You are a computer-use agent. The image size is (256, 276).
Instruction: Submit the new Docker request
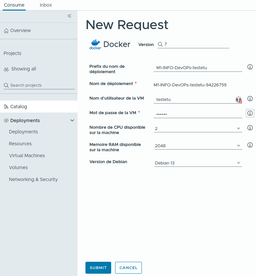98,268
